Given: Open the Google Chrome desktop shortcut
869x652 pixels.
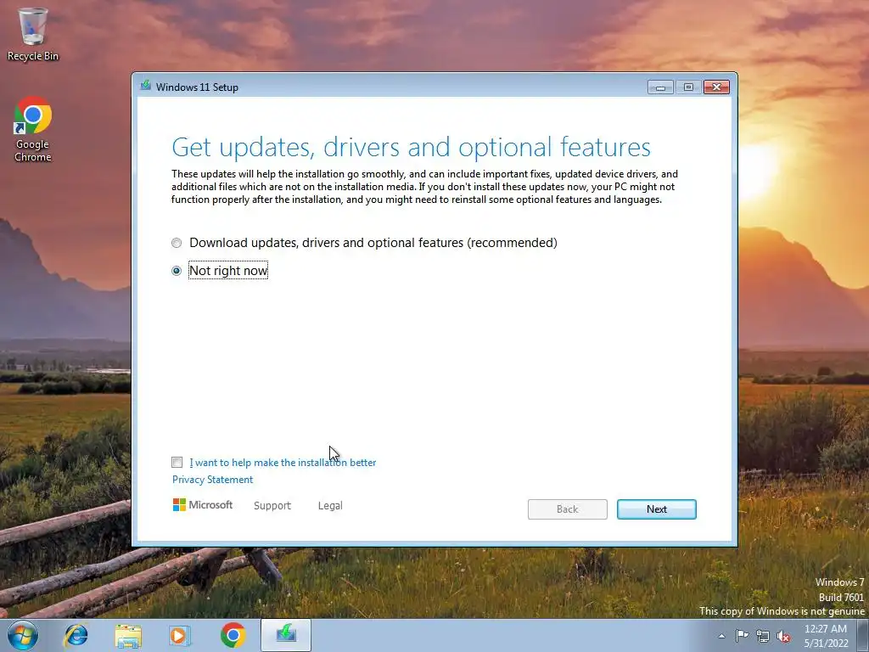Looking at the screenshot, I should (x=33, y=129).
